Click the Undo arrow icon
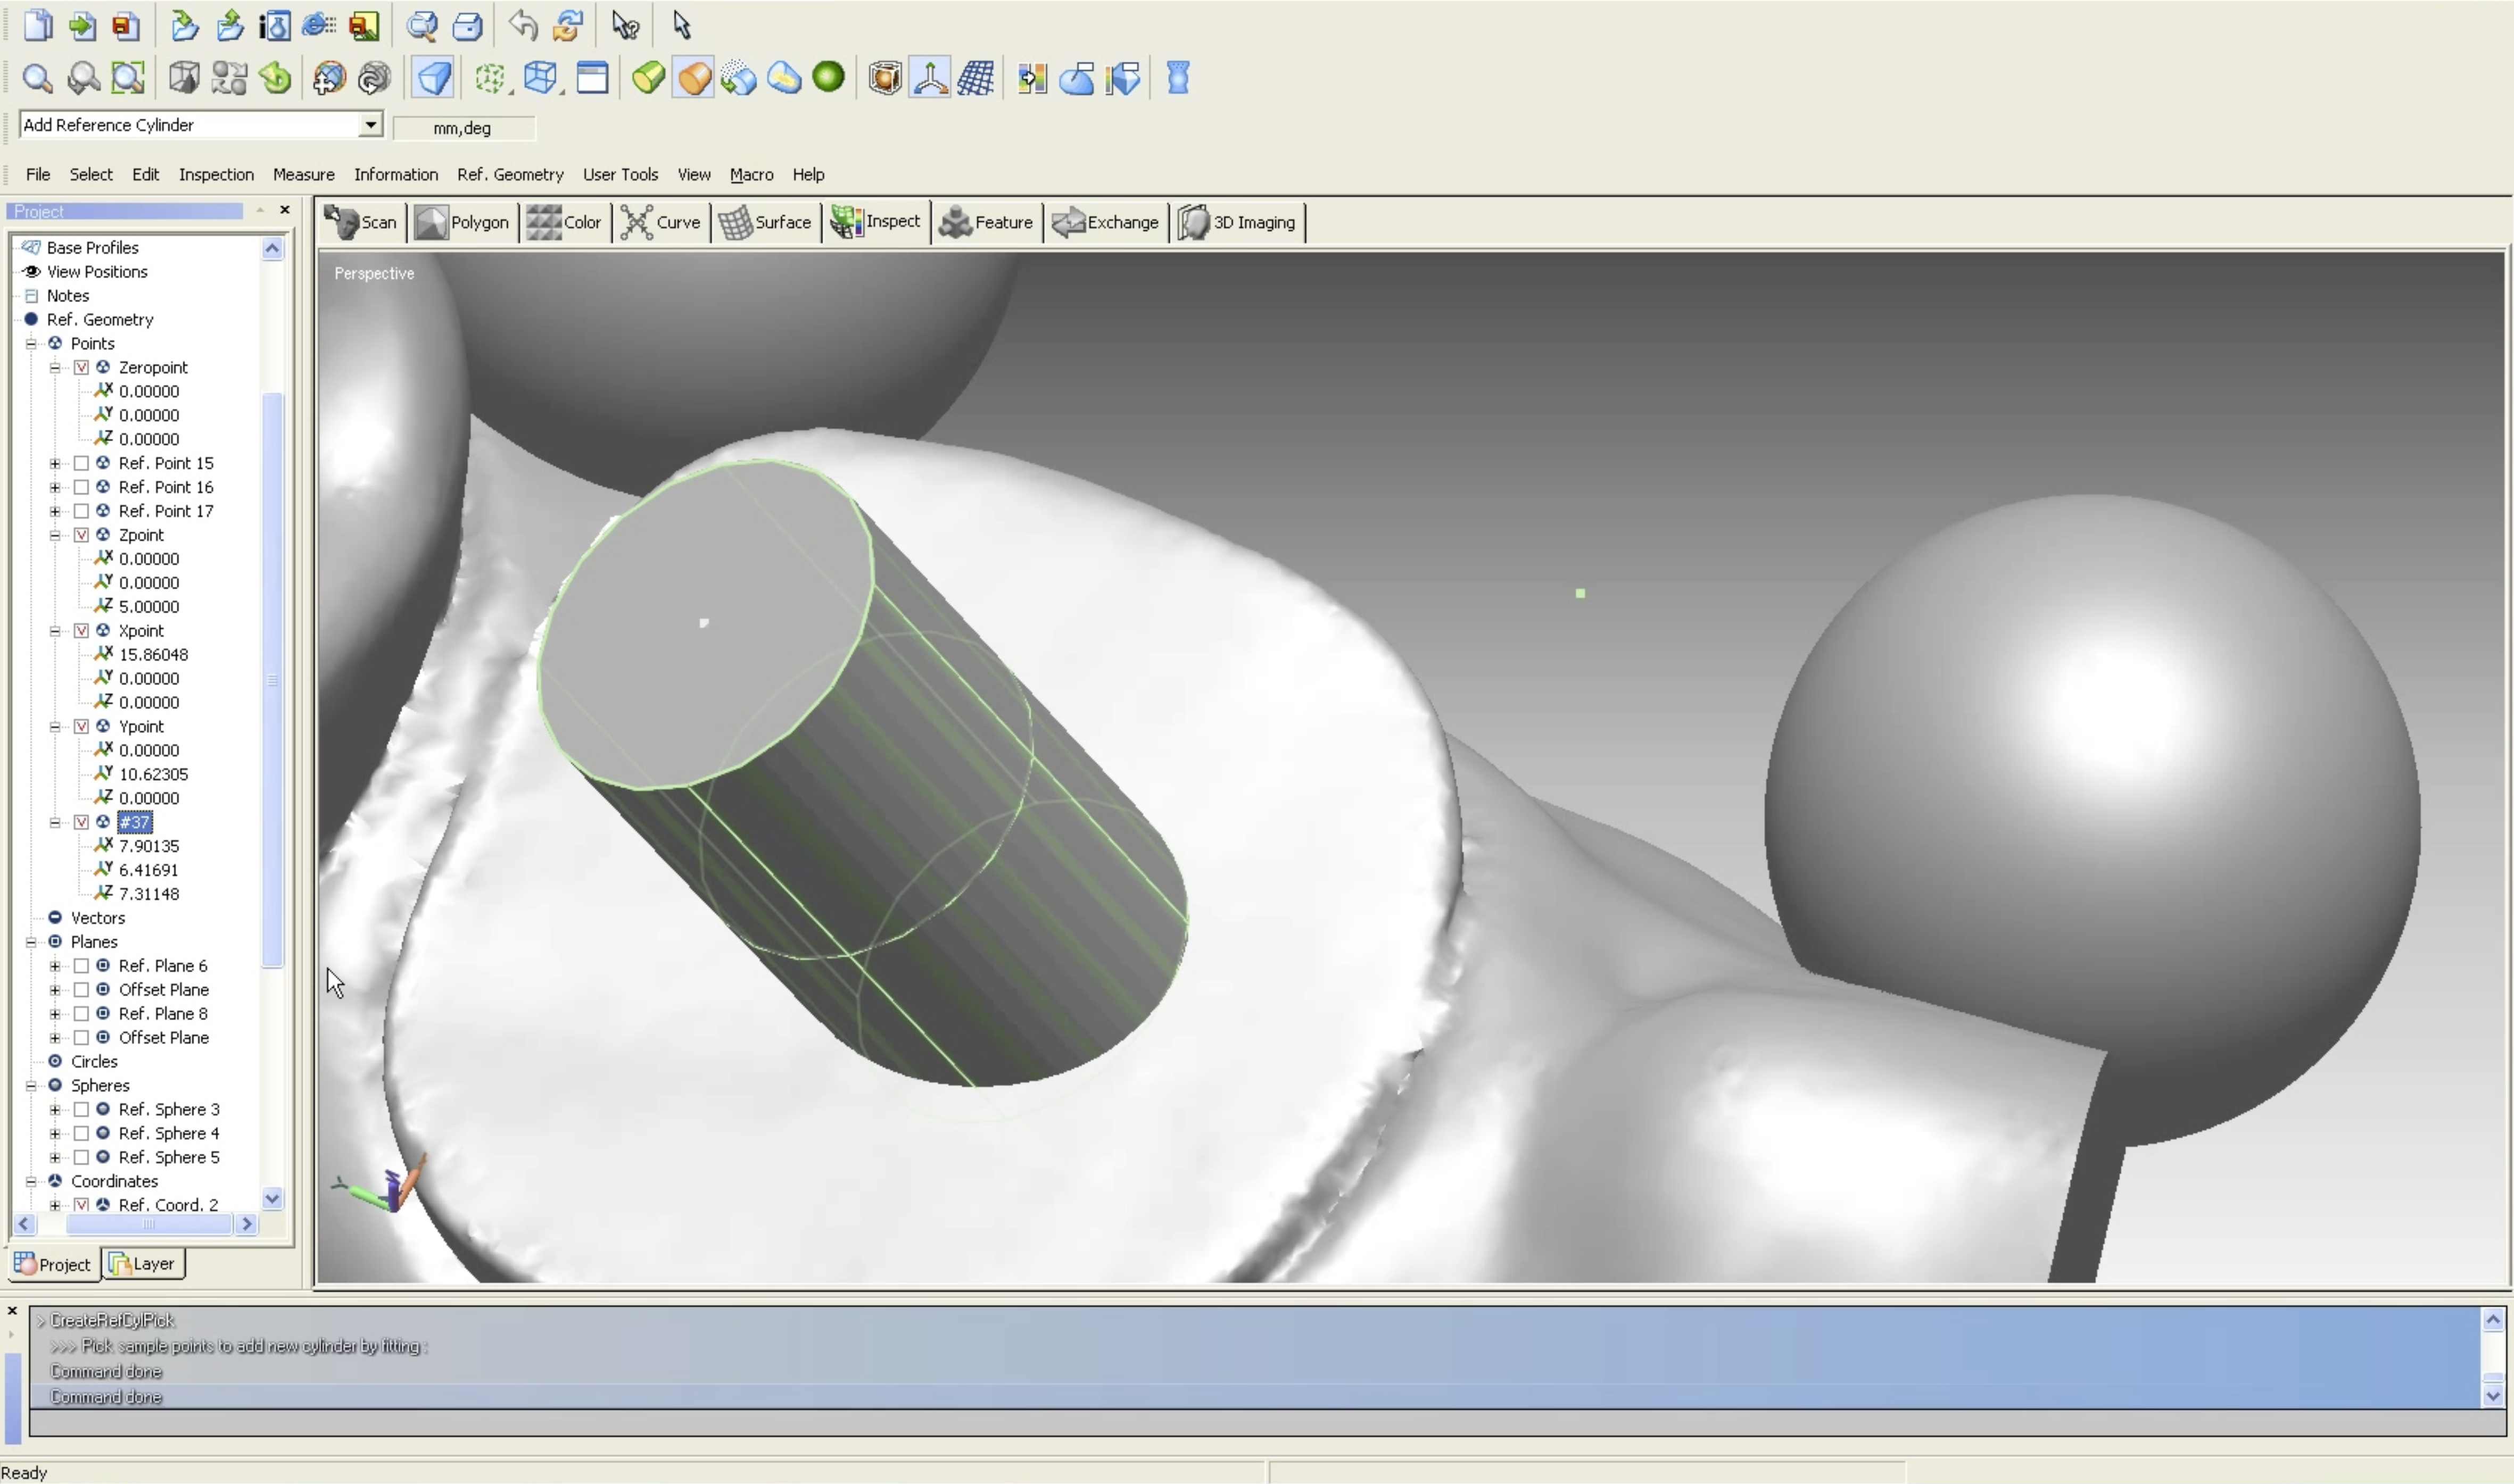 522,25
